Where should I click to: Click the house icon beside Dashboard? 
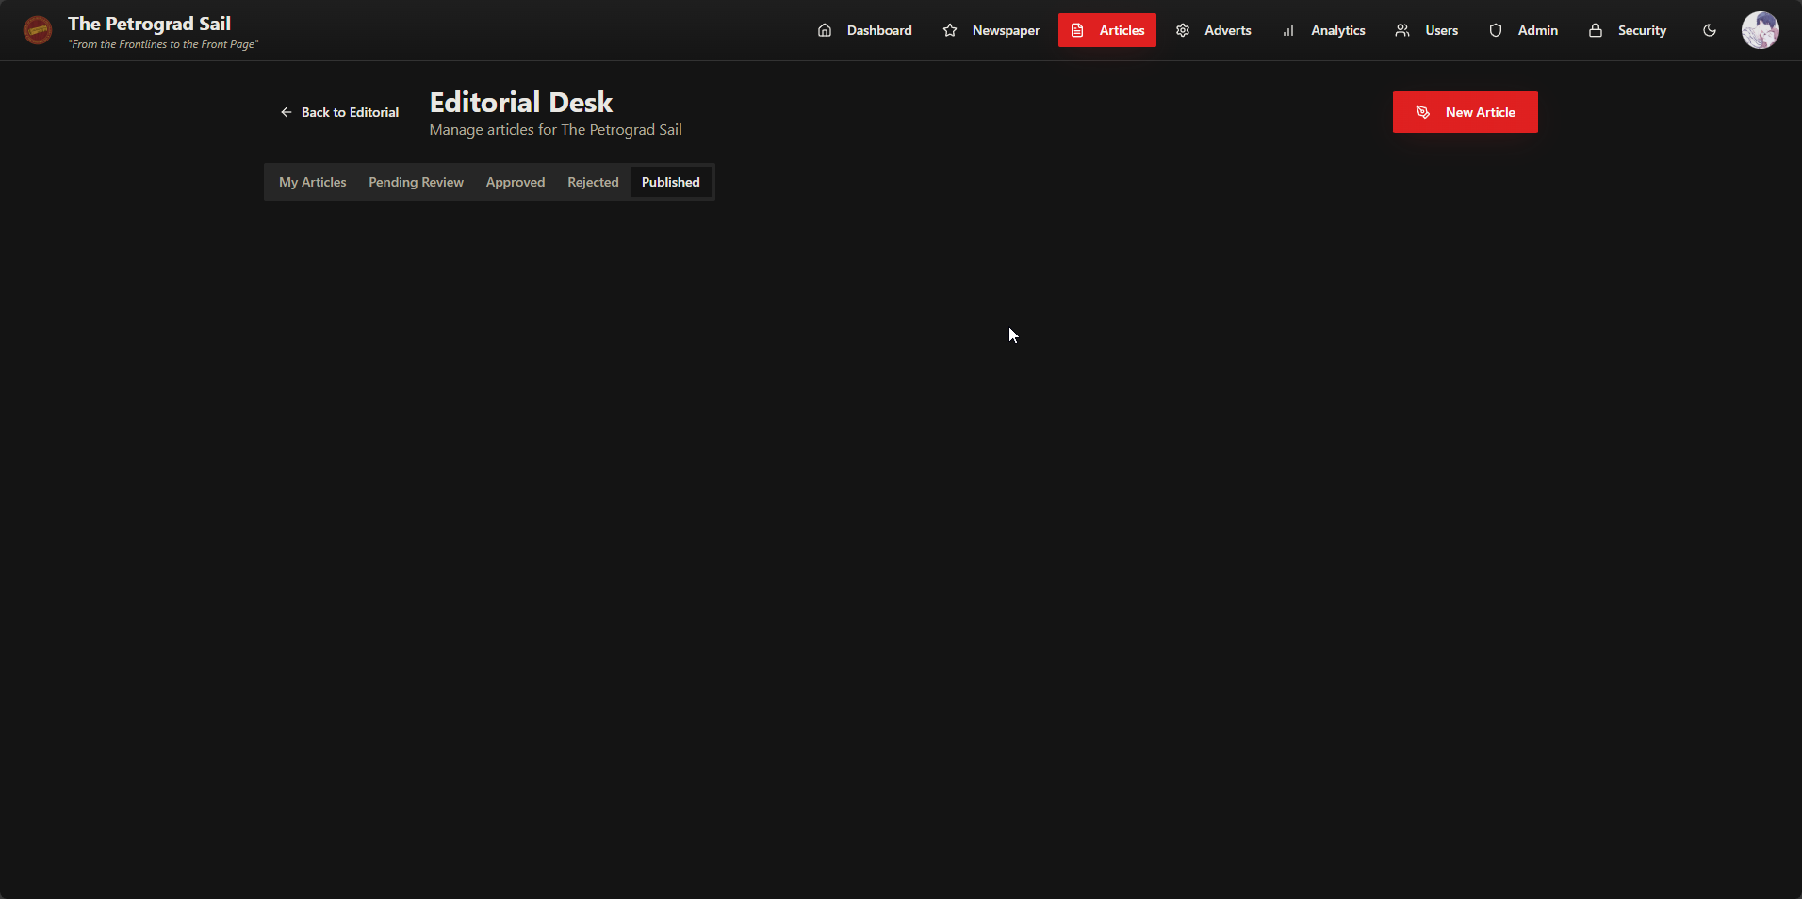pos(825,30)
